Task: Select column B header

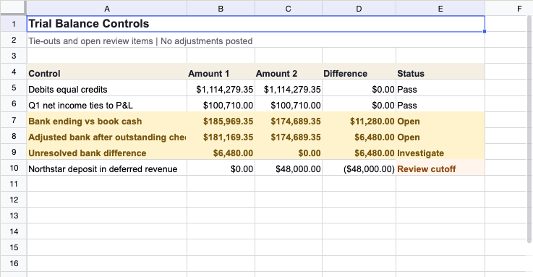Action: pyautogui.click(x=221, y=9)
